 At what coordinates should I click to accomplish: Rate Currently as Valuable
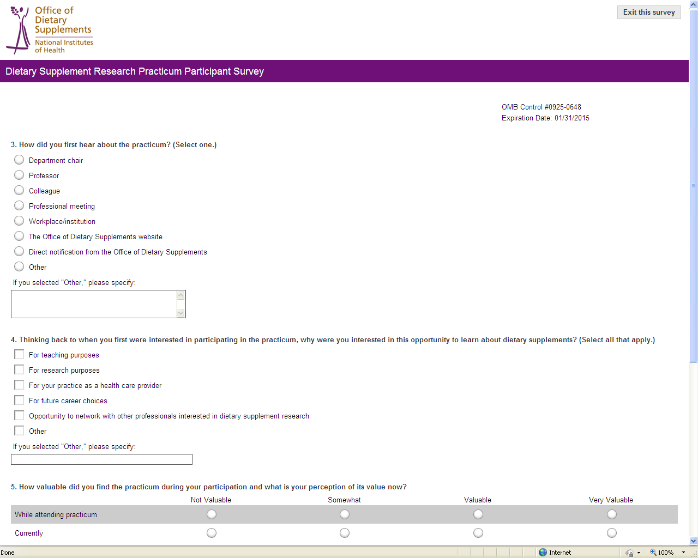coord(478,533)
